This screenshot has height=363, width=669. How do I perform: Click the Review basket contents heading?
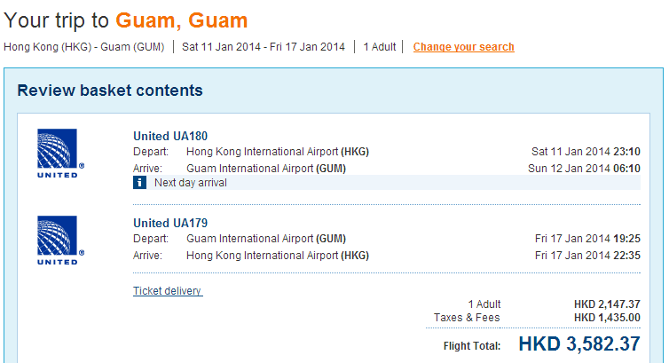pos(110,91)
